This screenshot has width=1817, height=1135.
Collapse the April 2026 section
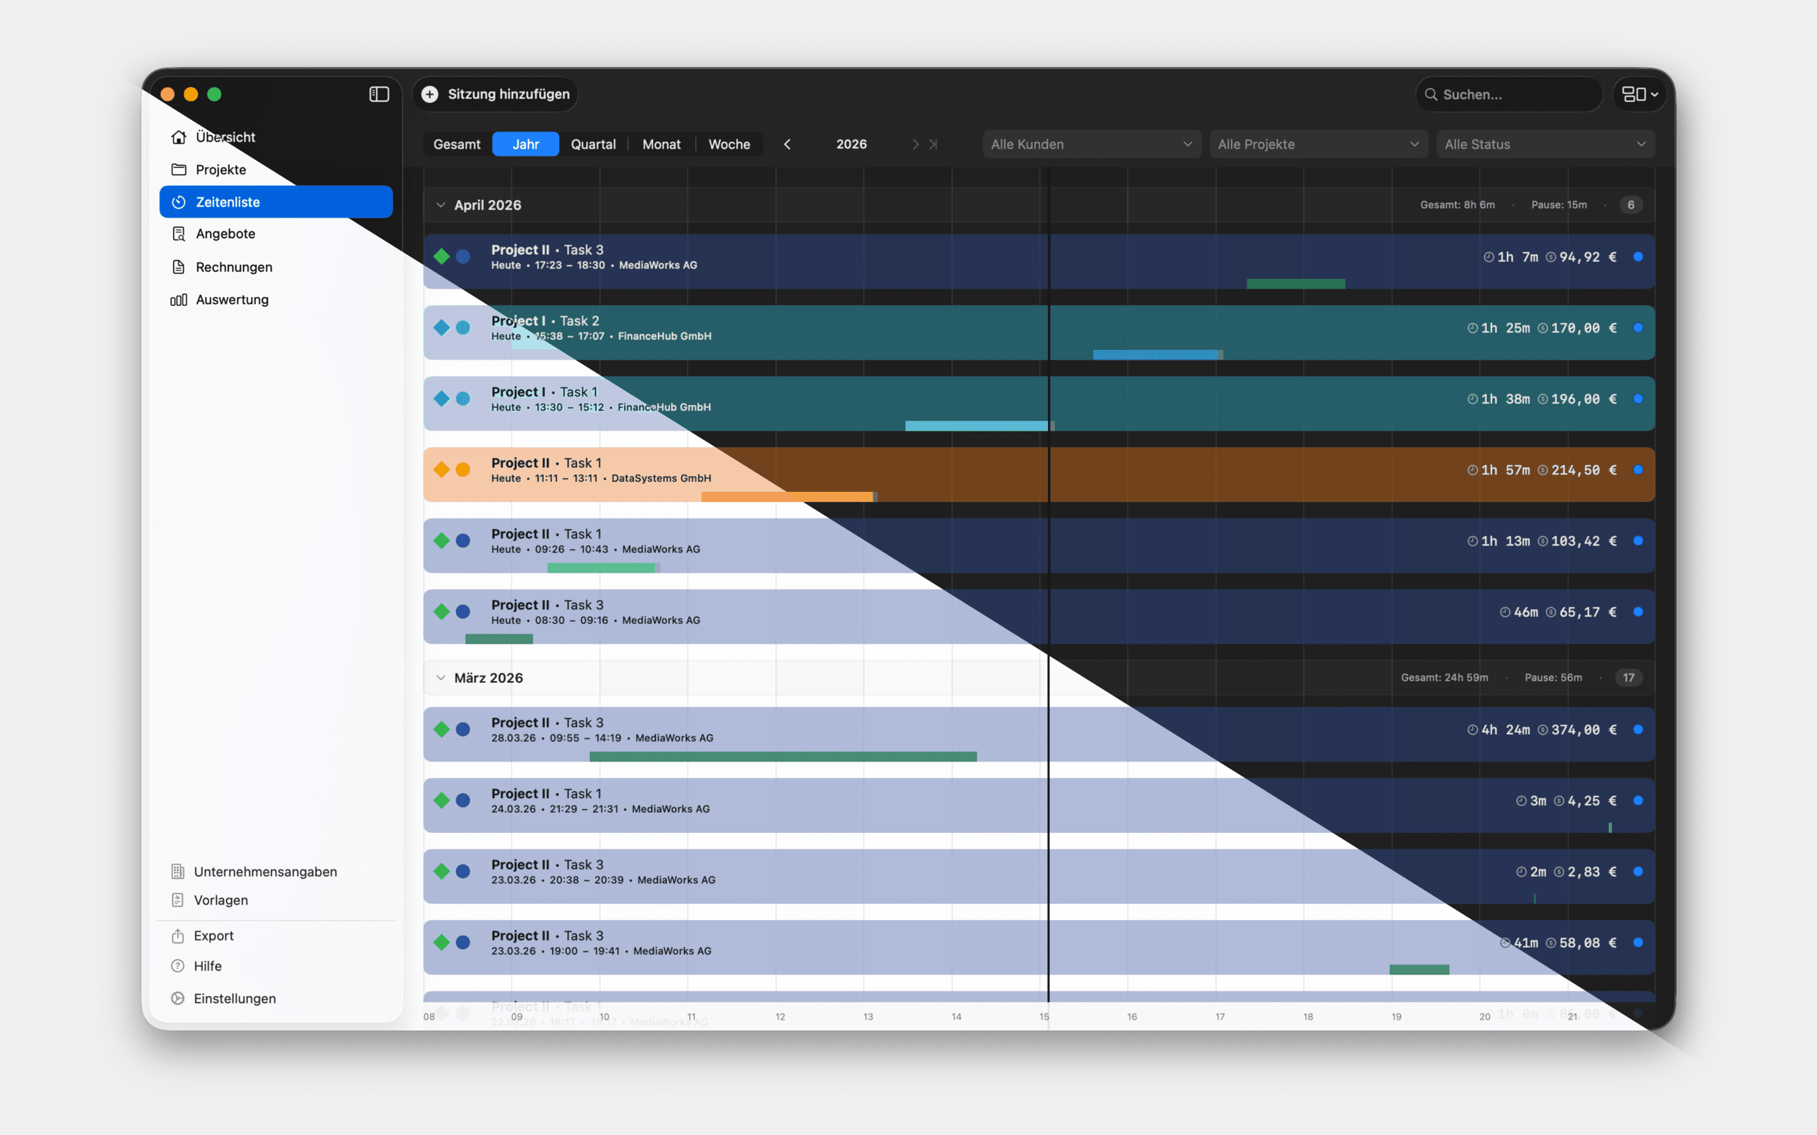442,204
